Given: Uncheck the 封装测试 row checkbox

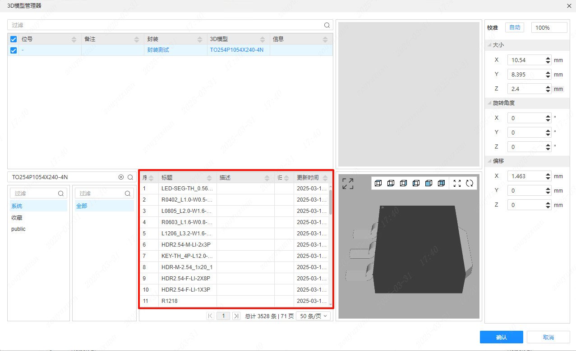Looking at the screenshot, I should (14, 50).
